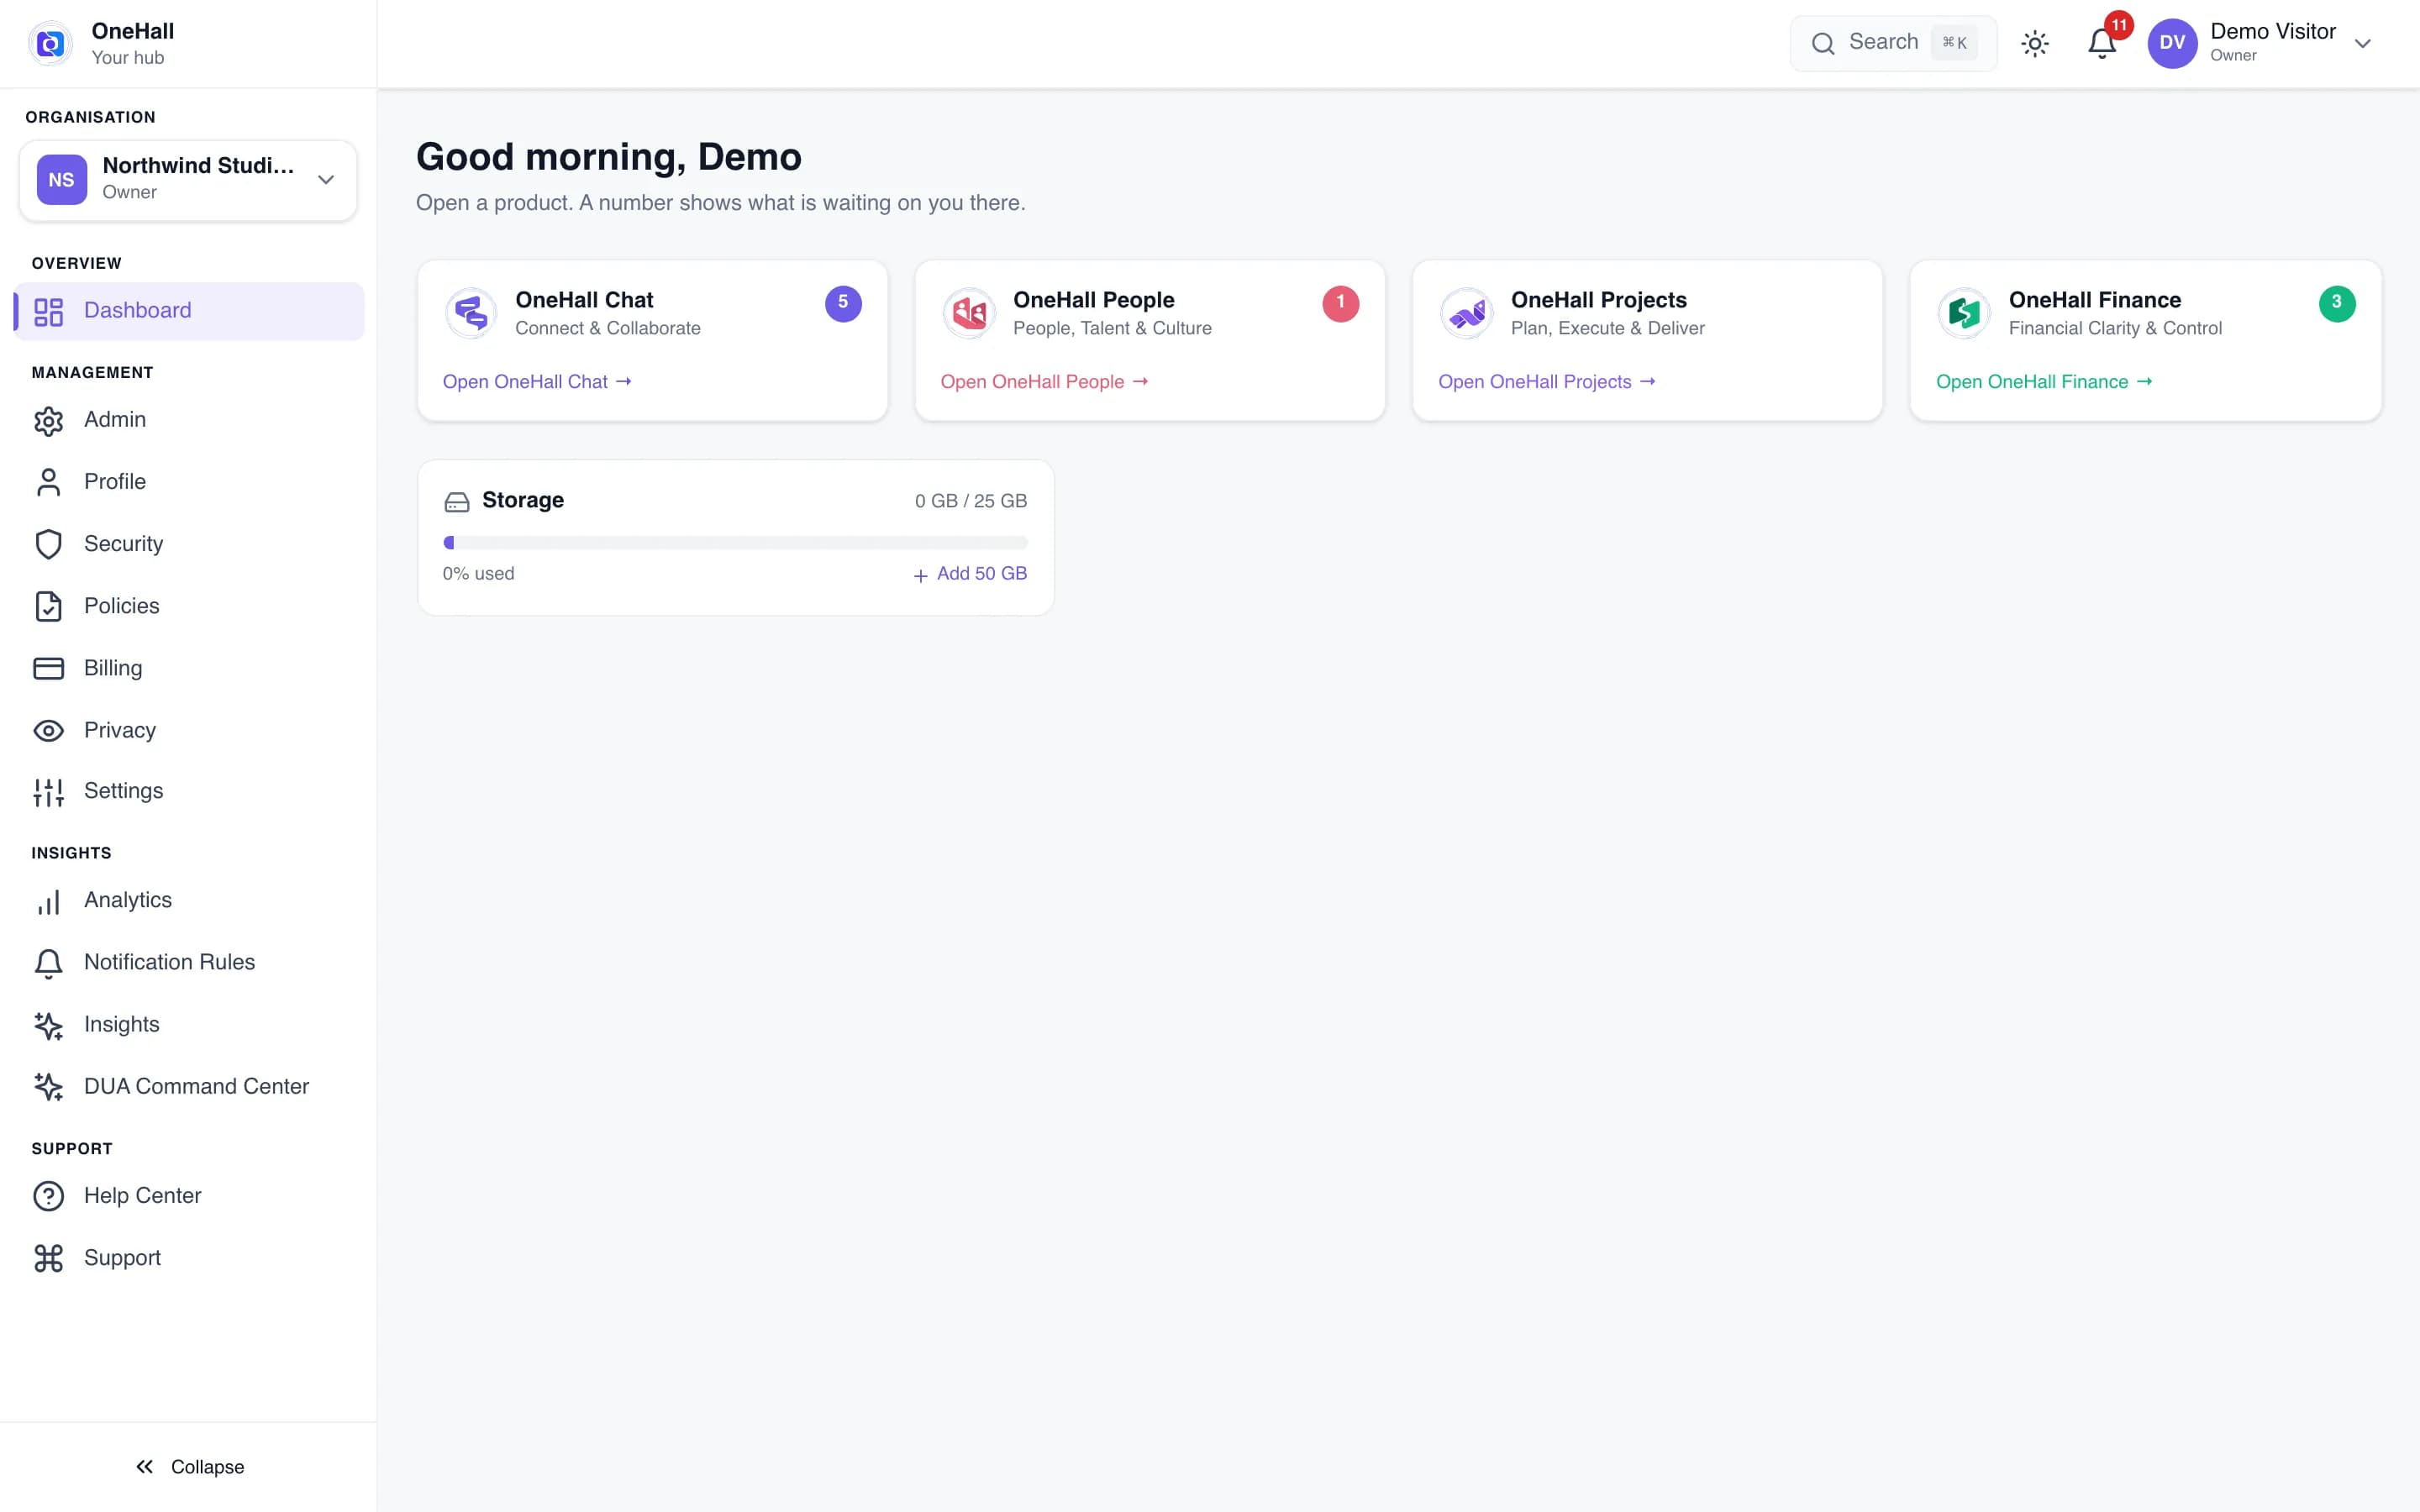Click the People badge showing 1
Image resolution: width=2420 pixels, height=1512 pixels.
click(x=1341, y=303)
